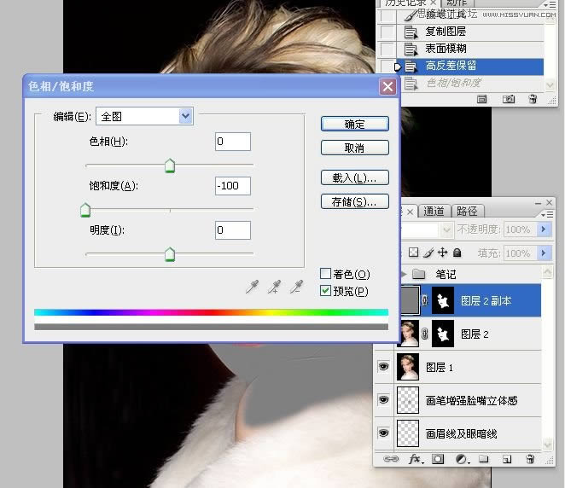The image size is (565, 488).
Task: Click the delete layer trash icon
Action: click(530, 459)
